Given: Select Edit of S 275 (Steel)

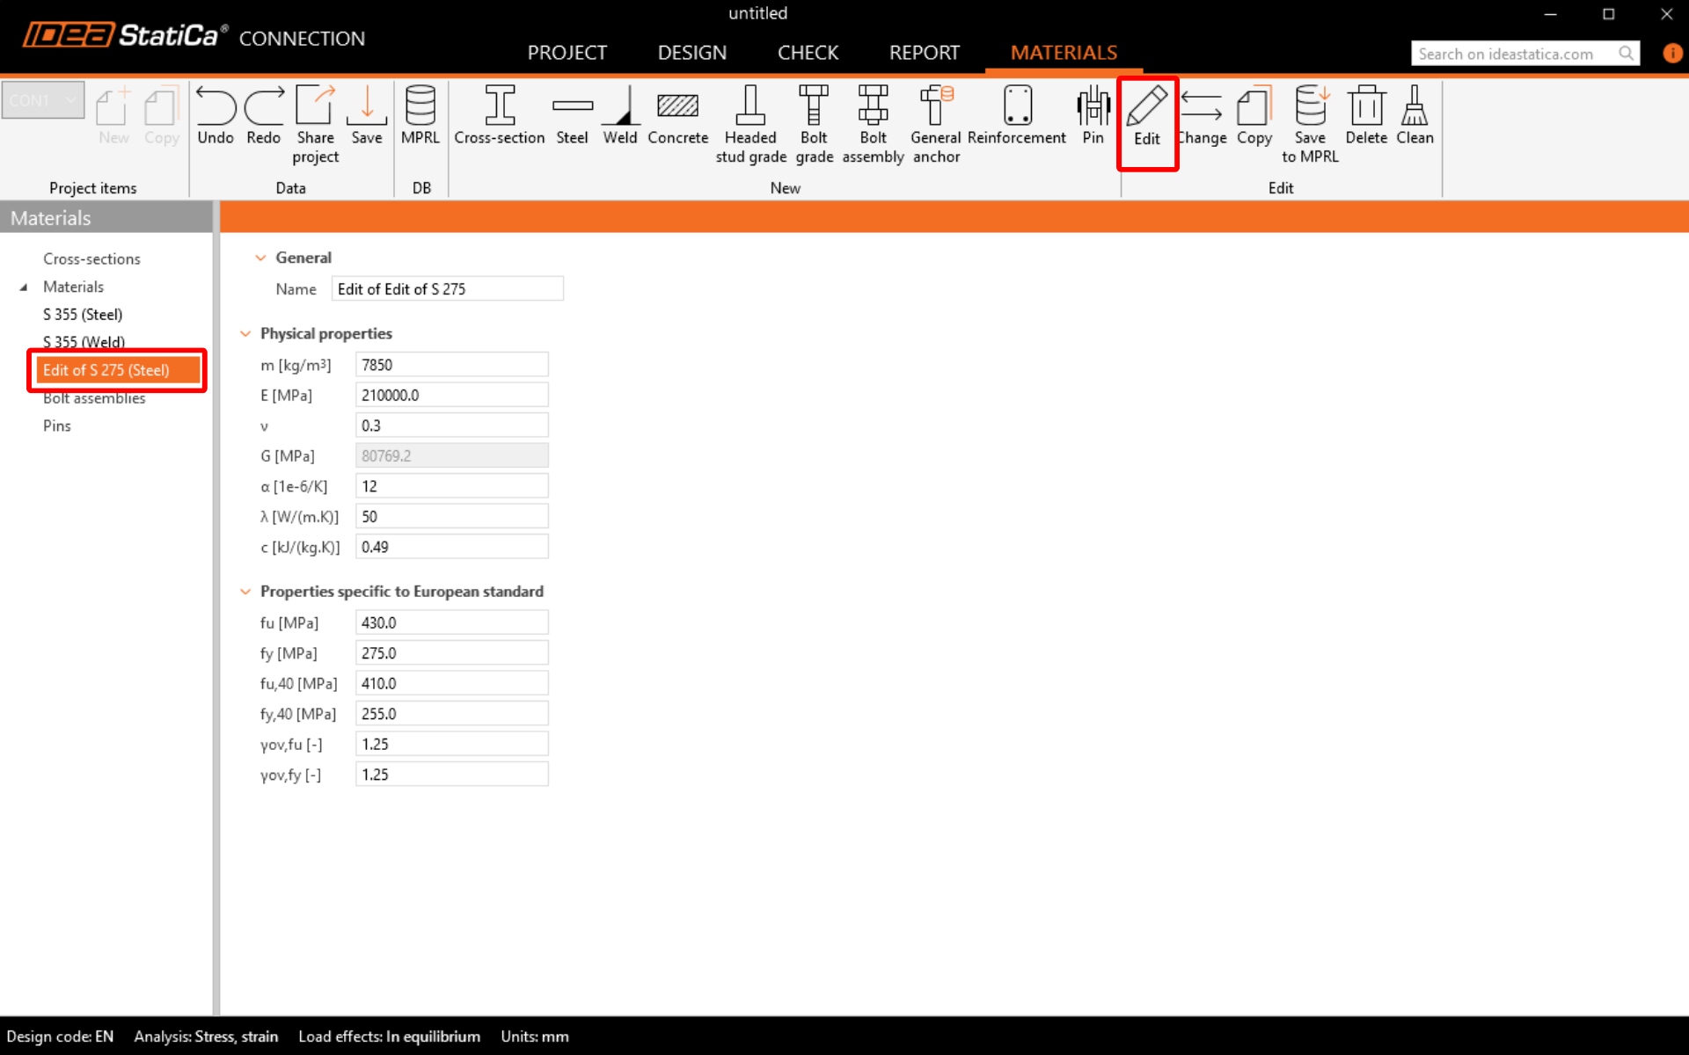Looking at the screenshot, I should pyautogui.click(x=117, y=370).
